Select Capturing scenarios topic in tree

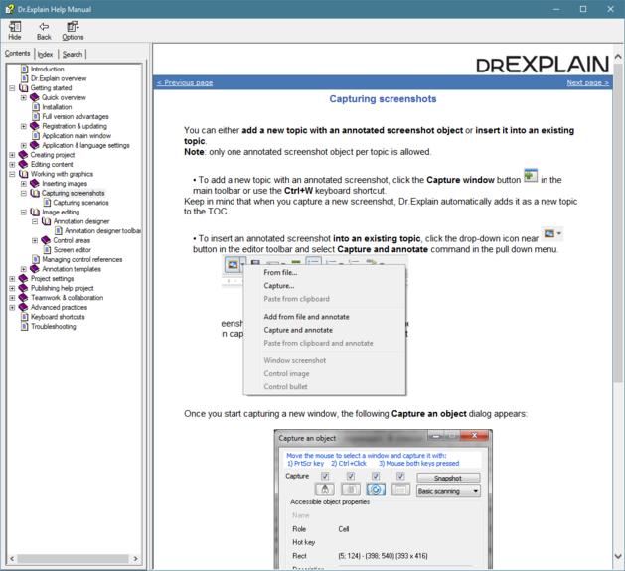[80, 203]
